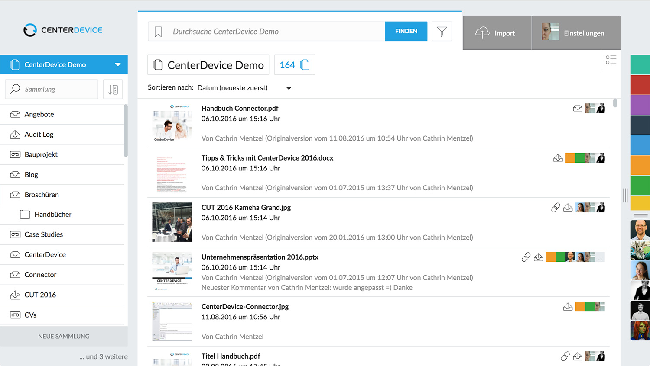Image resolution: width=650 pixels, height=366 pixels.
Task: Open the filter funnel icon
Action: tap(442, 31)
